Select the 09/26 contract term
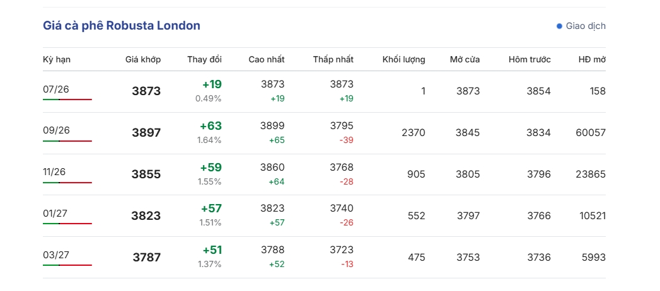The image size is (660, 291). click(56, 130)
